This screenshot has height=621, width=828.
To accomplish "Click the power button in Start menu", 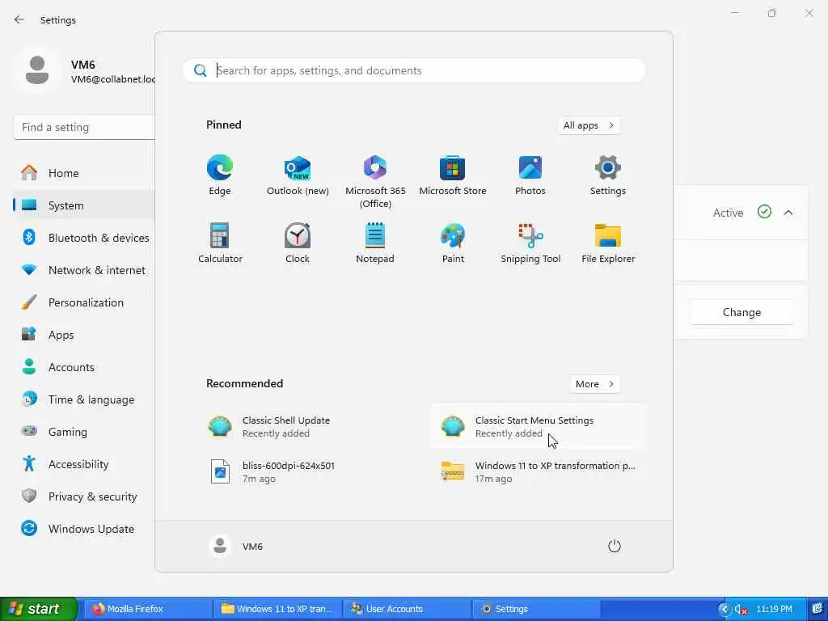I will click(x=615, y=546).
